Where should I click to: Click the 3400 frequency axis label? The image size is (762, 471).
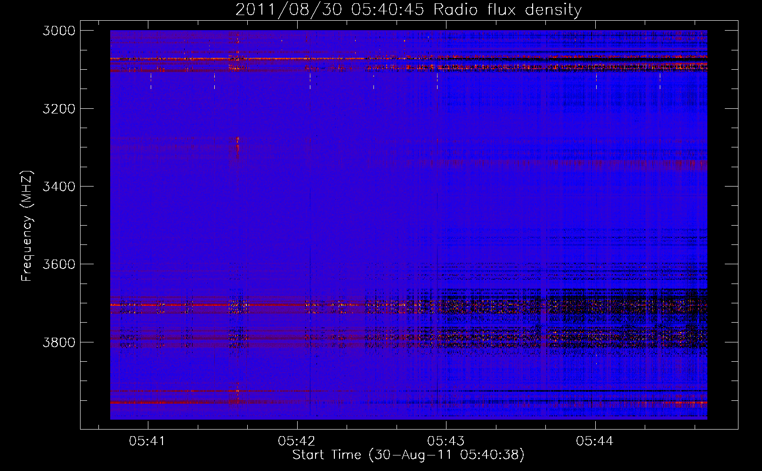(x=59, y=187)
